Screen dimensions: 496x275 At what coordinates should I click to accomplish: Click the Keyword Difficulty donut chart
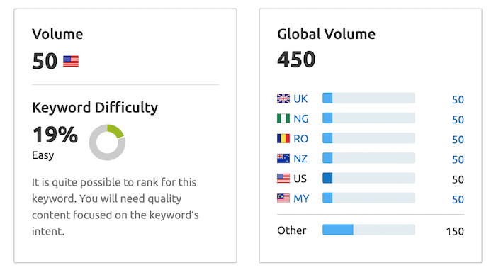point(107,142)
